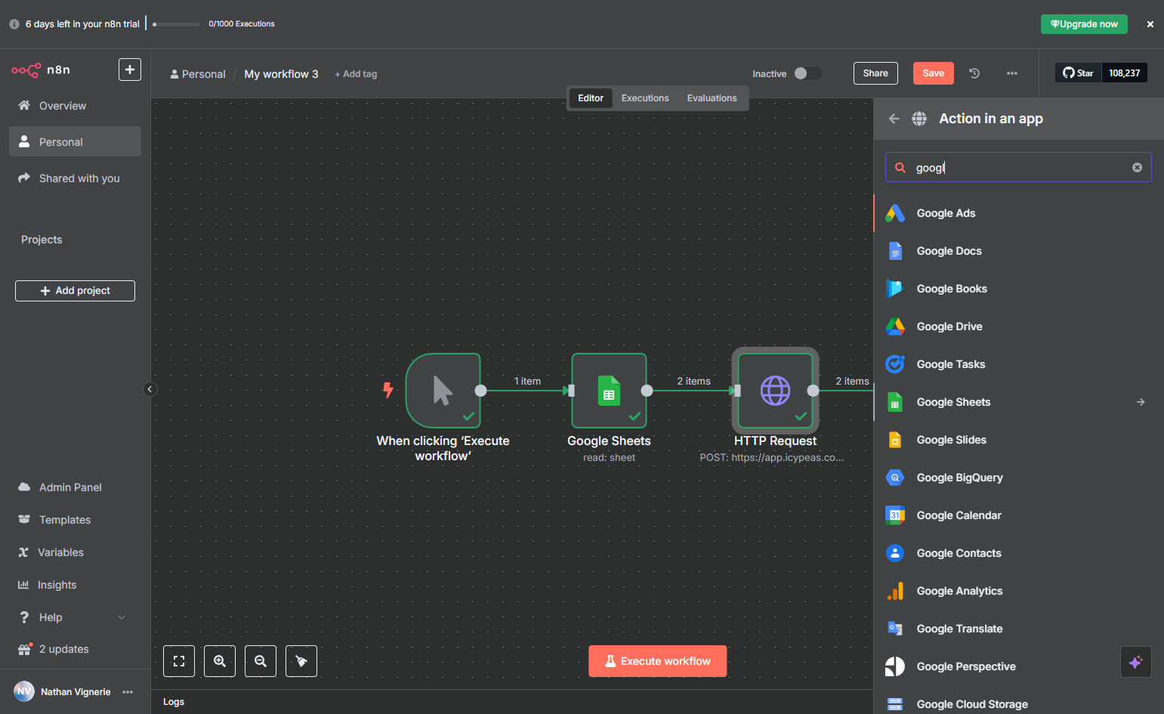Open the GitHub Star button
This screenshot has width=1164, height=714.
click(x=1078, y=73)
